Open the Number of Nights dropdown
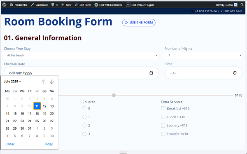Screen dimensions: 247x154 [x=203, y=55]
